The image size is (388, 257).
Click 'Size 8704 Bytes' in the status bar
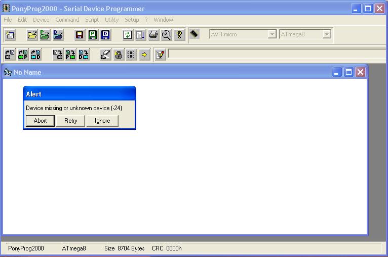click(x=125, y=248)
